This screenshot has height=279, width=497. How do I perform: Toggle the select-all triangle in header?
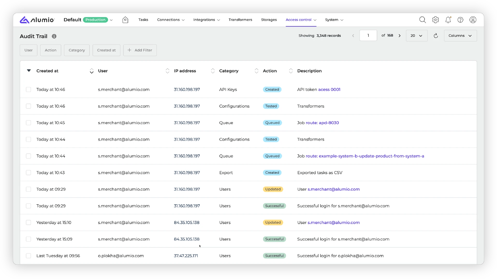(x=29, y=71)
